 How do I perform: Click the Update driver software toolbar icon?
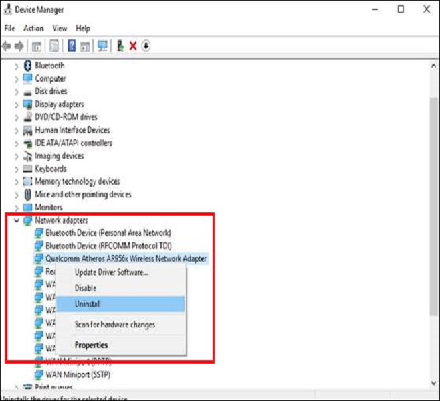120,46
